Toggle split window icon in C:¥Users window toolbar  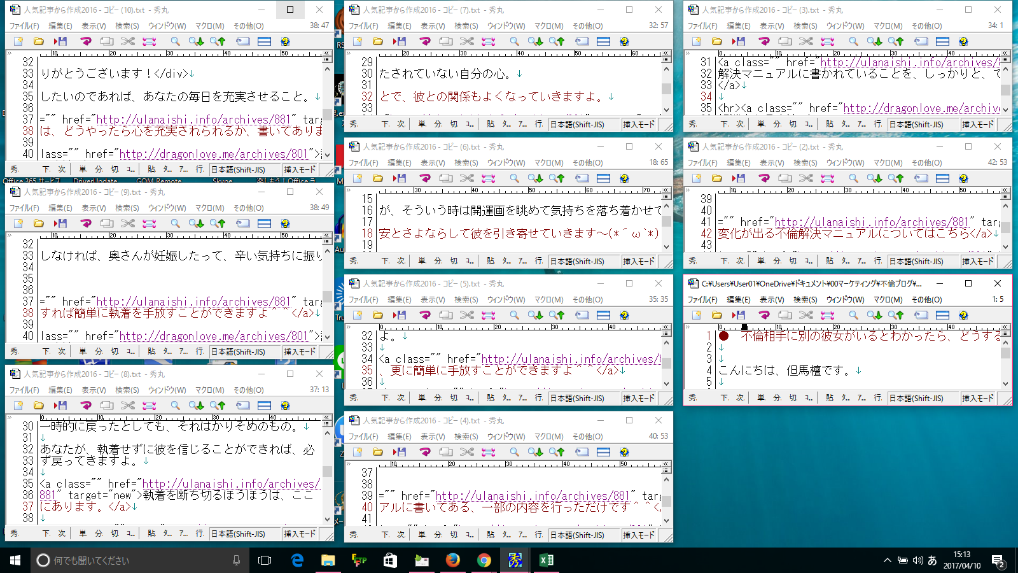pos(942,315)
